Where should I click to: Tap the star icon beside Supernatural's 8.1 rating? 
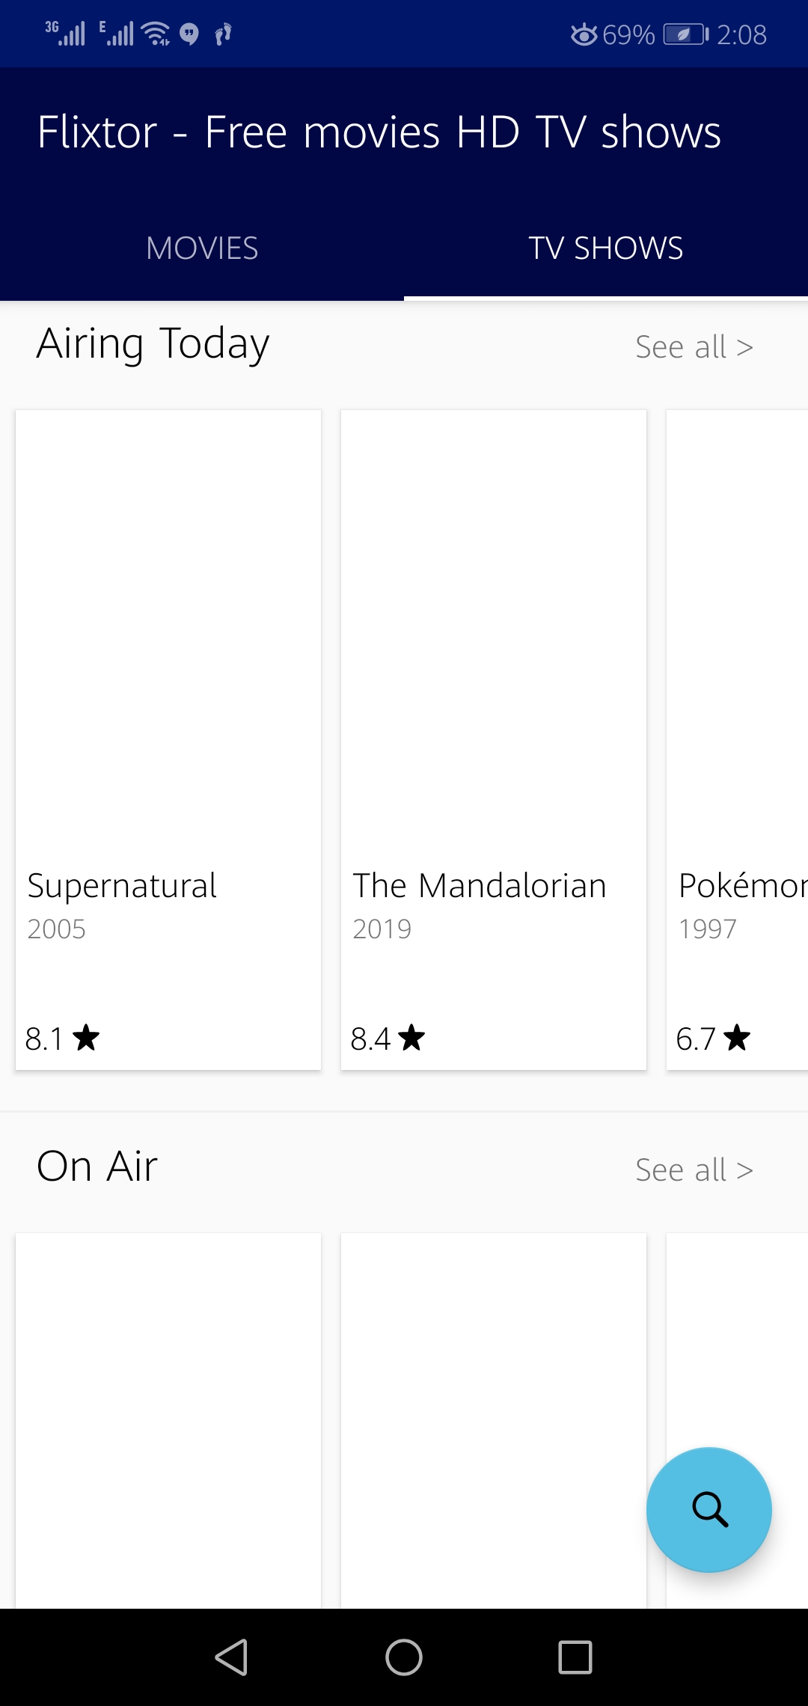[x=87, y=1038]
